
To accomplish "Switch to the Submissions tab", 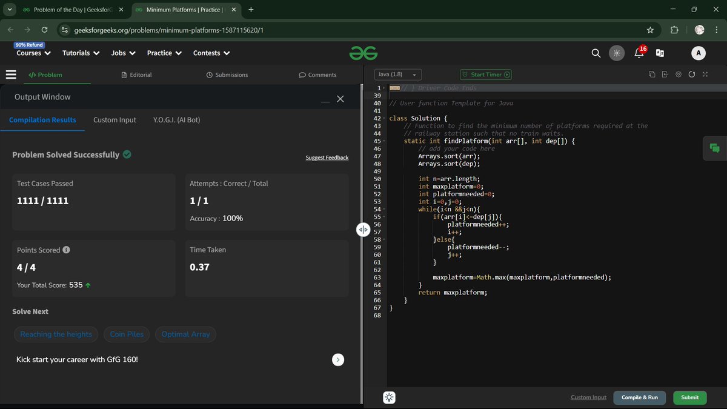I will [227, 75].
